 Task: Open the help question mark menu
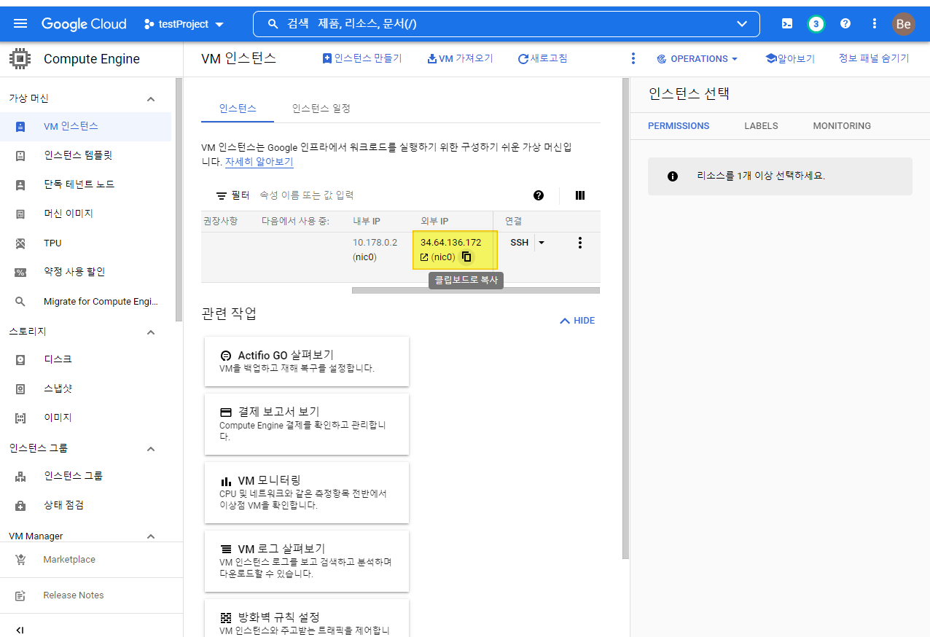pos(845,24)
